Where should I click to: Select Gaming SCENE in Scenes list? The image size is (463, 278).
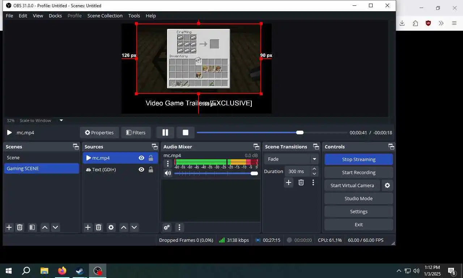point(42,168)
